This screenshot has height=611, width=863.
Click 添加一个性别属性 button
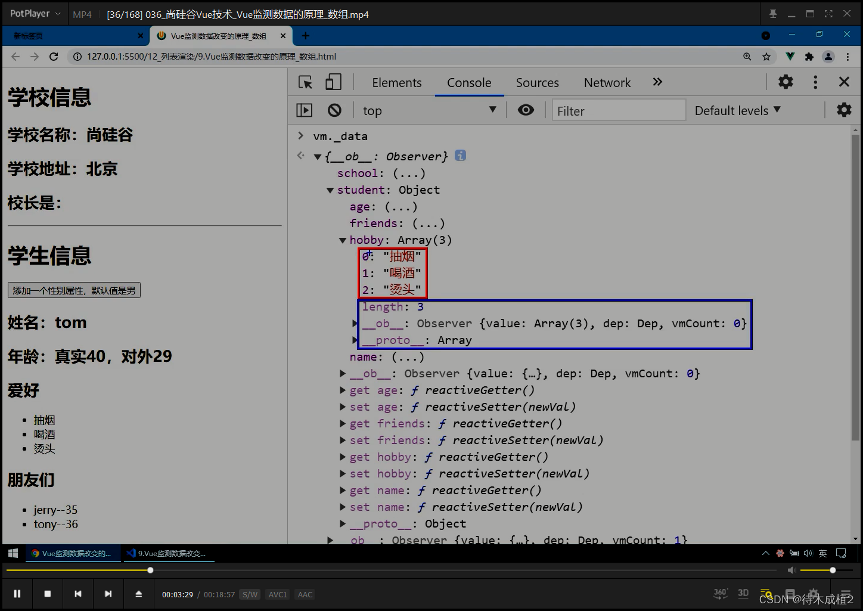pos(74,290)
